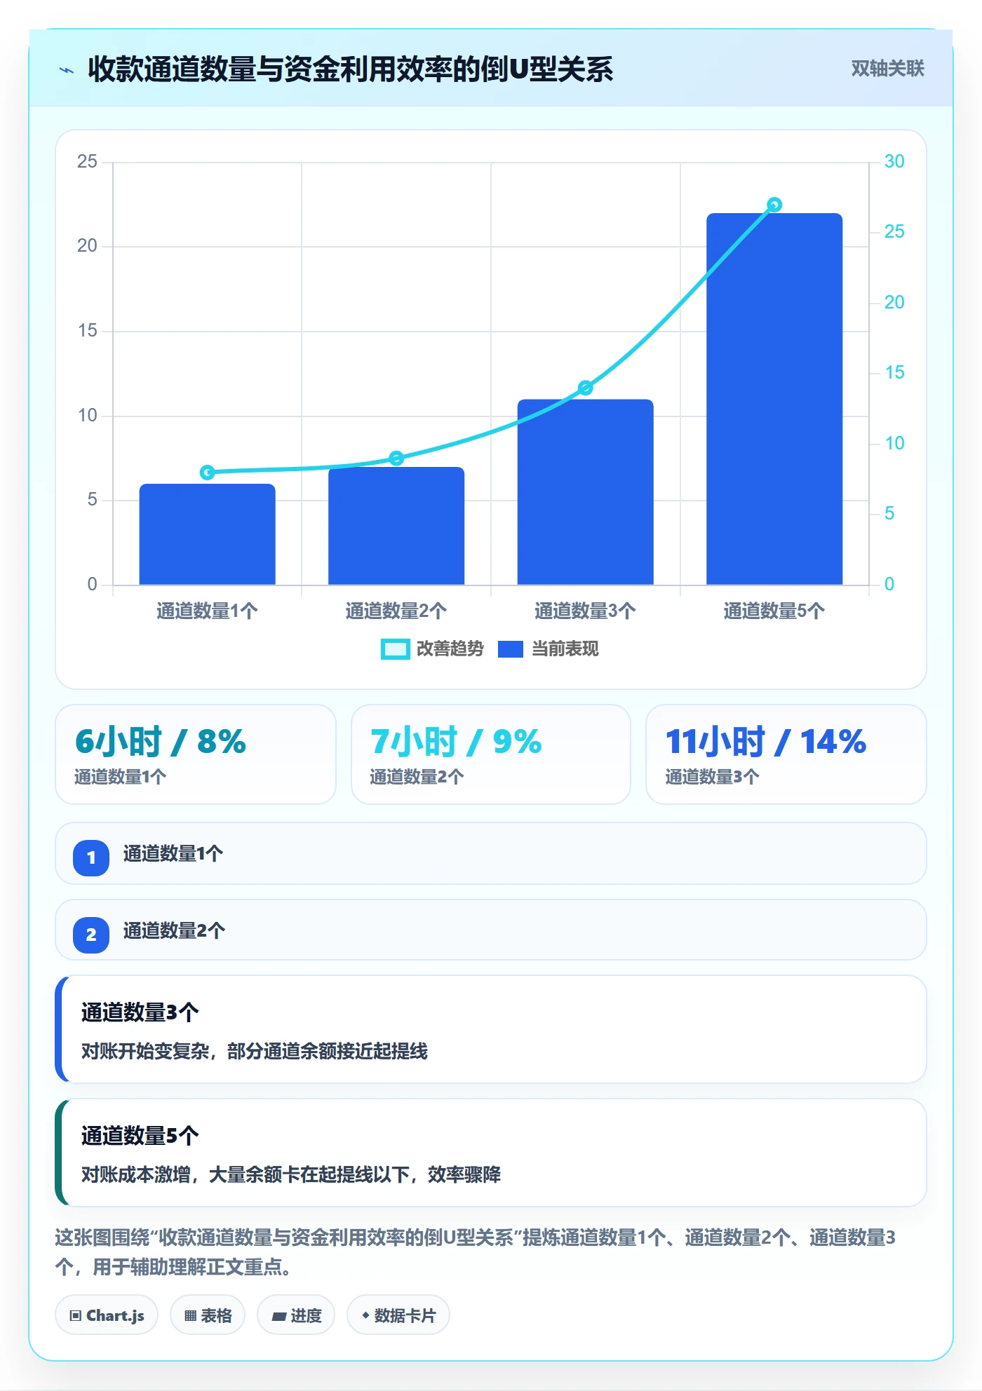Click the number 2 badge
The height and width of the screenshot is (1391, 982).
coord(91,935)
